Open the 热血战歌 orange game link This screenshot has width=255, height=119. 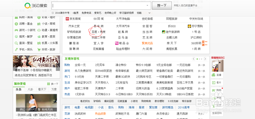pos(100,114)
